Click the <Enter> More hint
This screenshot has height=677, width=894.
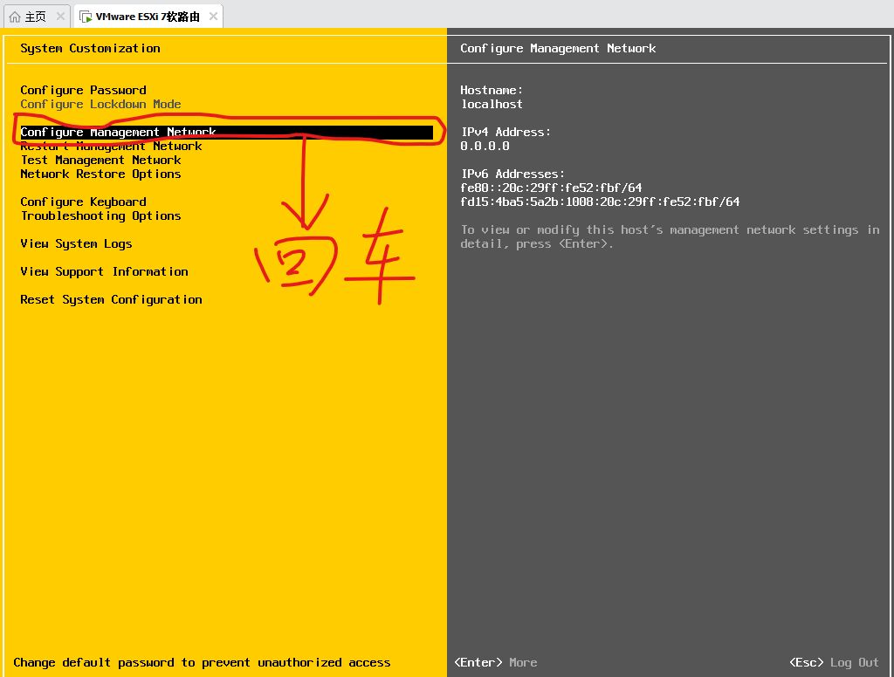pos(496,663)
